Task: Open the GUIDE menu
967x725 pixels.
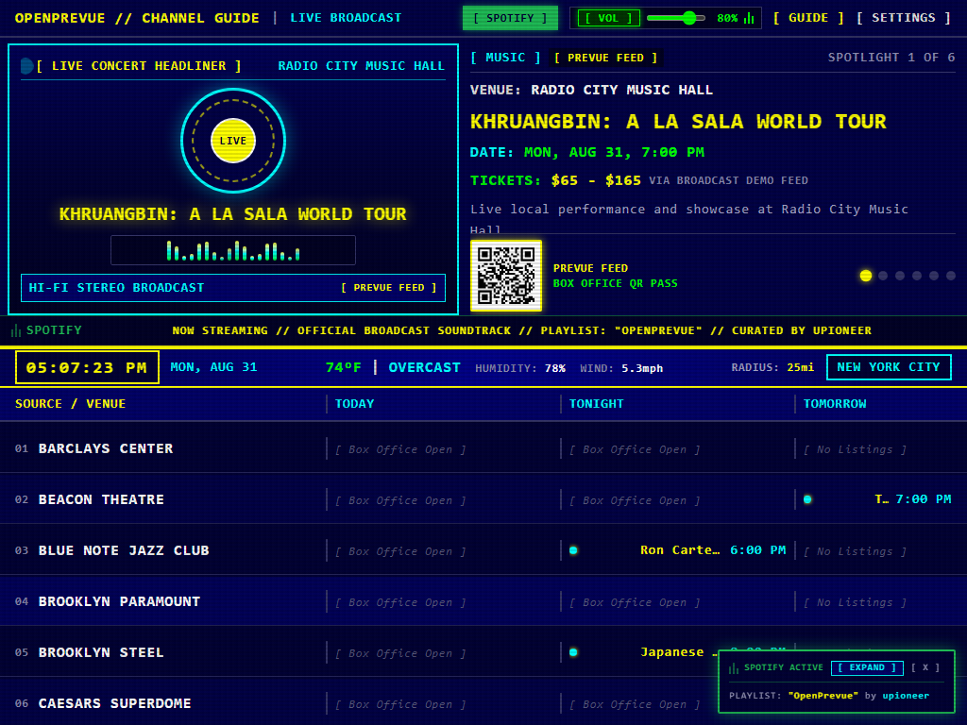Action: pyautogui.click(x=808, y=18)
